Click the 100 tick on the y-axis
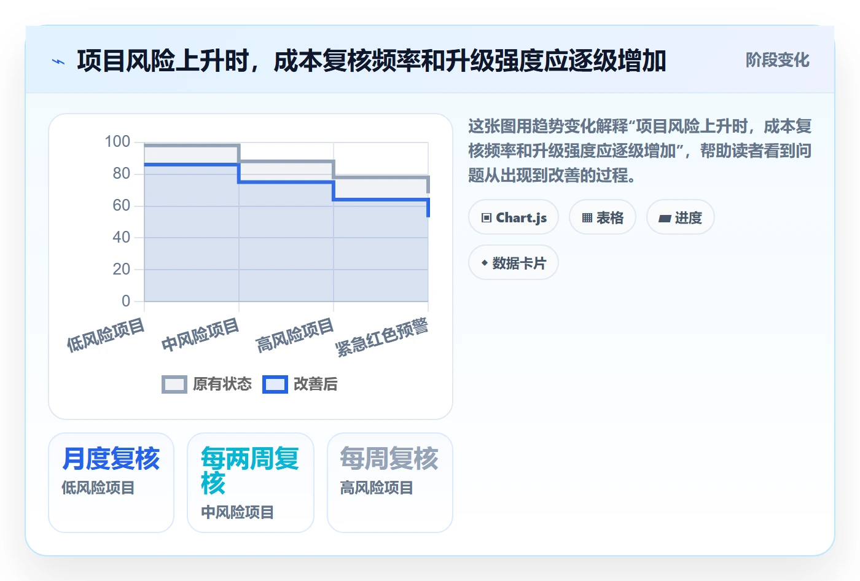860x581 pixels. (117, 142)
